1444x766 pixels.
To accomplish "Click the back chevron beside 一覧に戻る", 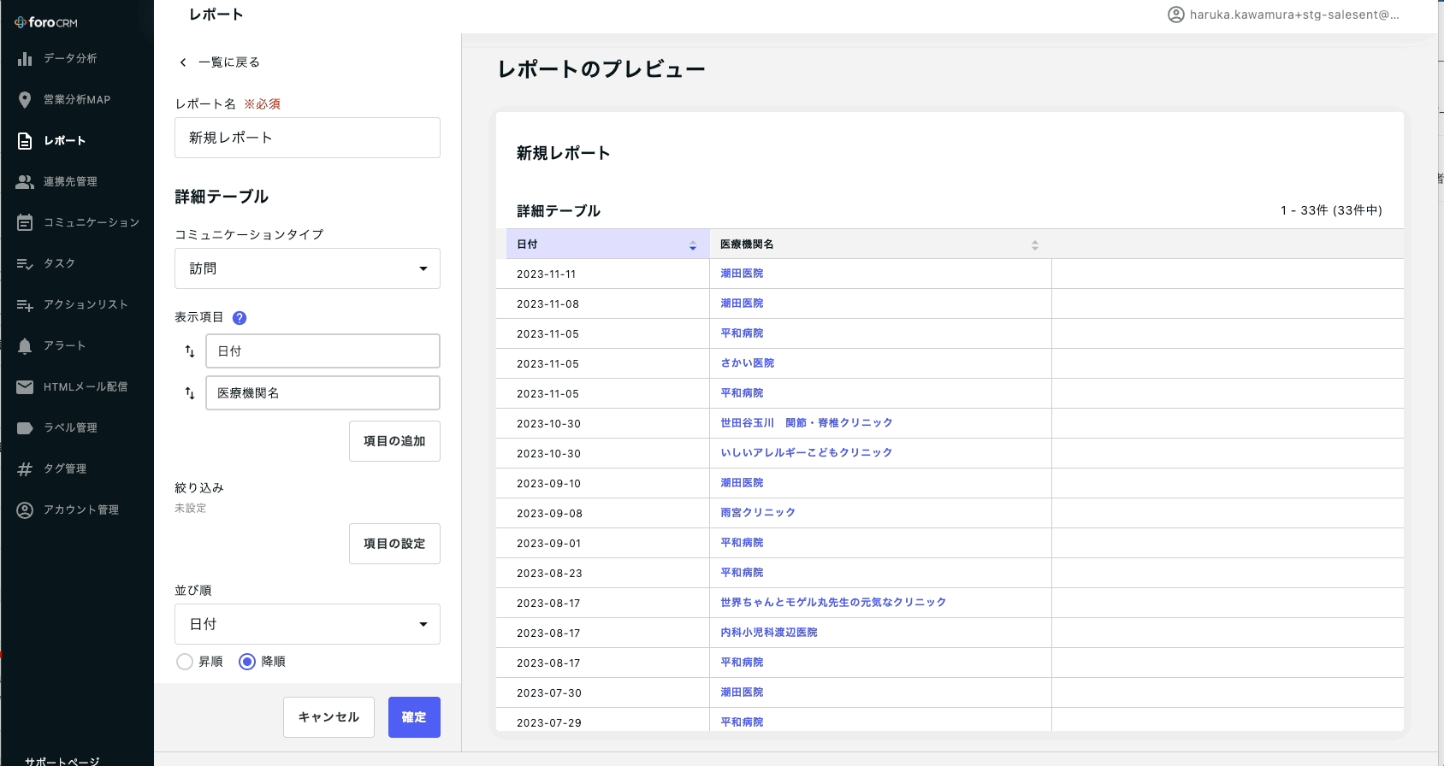I will [183, 62].
